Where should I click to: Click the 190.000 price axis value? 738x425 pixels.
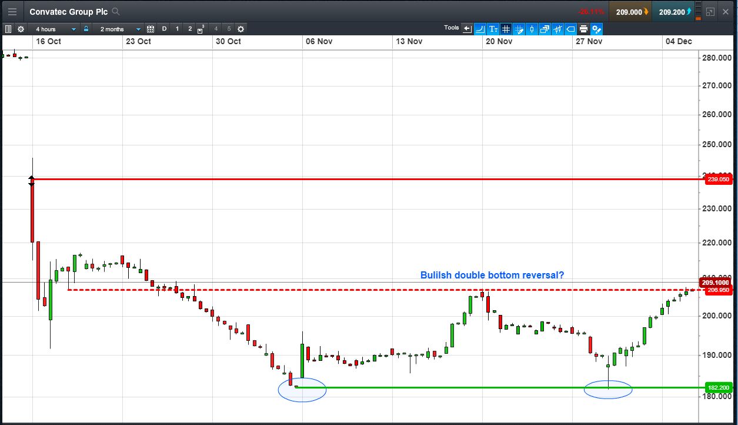tap(716, 355)
